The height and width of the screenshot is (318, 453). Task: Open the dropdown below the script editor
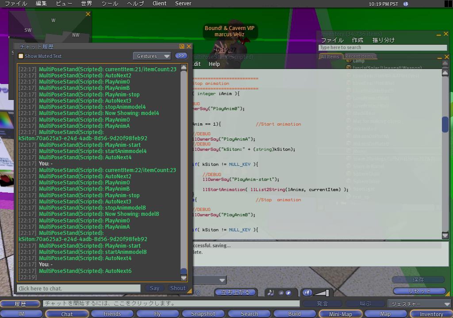pyautogui.click(x=209, y=280)
